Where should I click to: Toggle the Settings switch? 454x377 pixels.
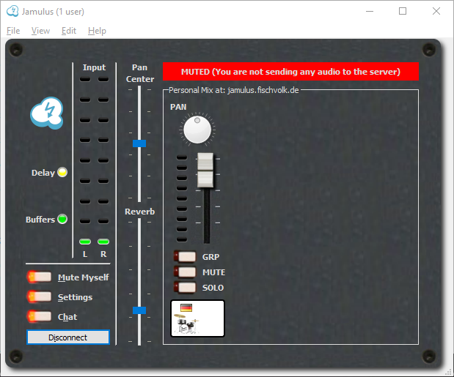40,296
